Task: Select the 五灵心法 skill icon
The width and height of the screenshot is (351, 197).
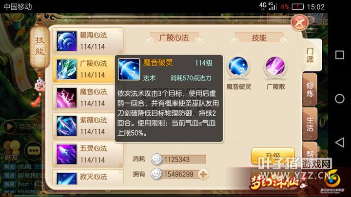Action: (66, 154)
